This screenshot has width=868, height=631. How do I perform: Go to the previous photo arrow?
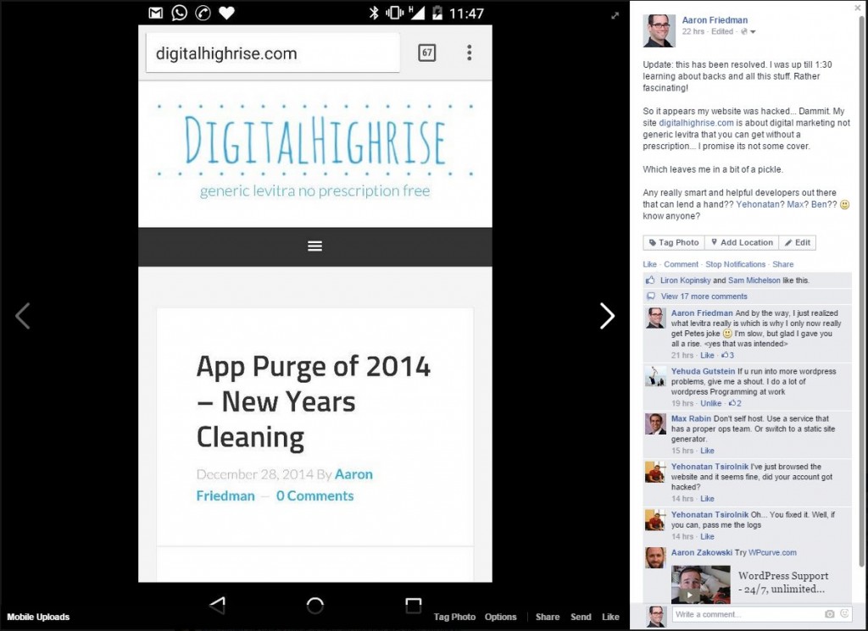click(22, 316)
